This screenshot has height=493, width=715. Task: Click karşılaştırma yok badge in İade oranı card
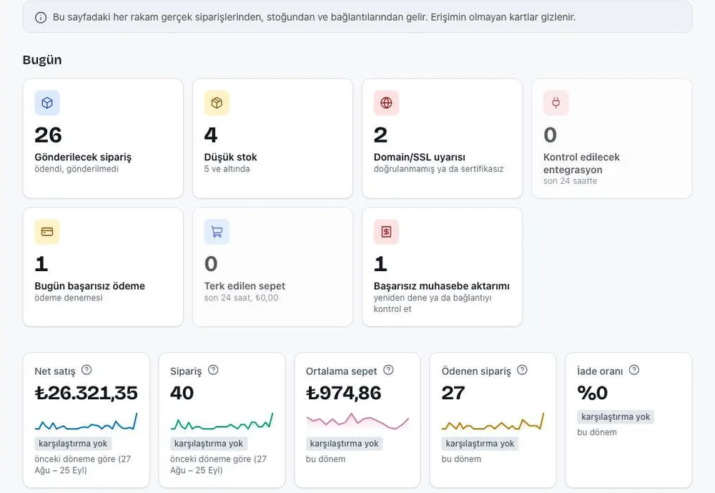pos(616,416)
